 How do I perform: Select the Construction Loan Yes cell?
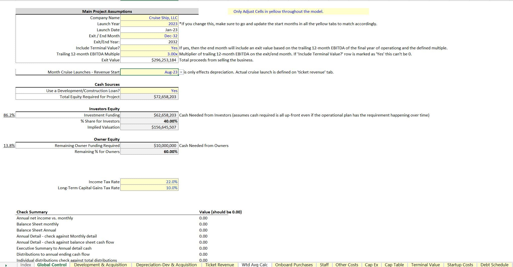pos(149,91)
